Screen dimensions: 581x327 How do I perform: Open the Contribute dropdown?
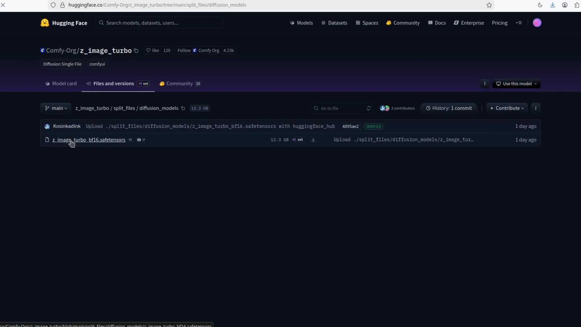point(507,108)
